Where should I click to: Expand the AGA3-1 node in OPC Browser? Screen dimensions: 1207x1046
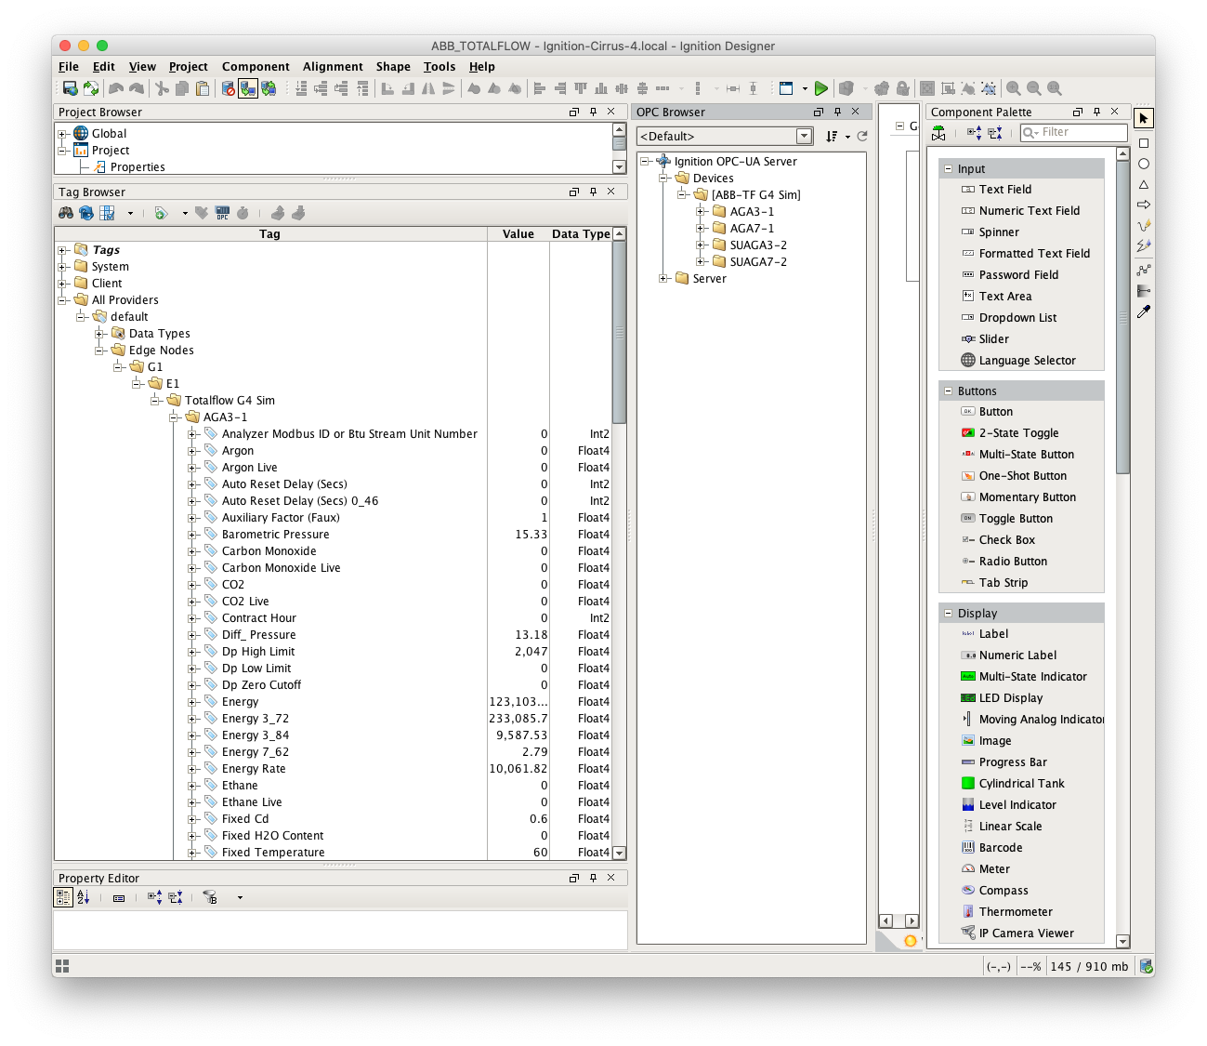(x=701, y=212)
